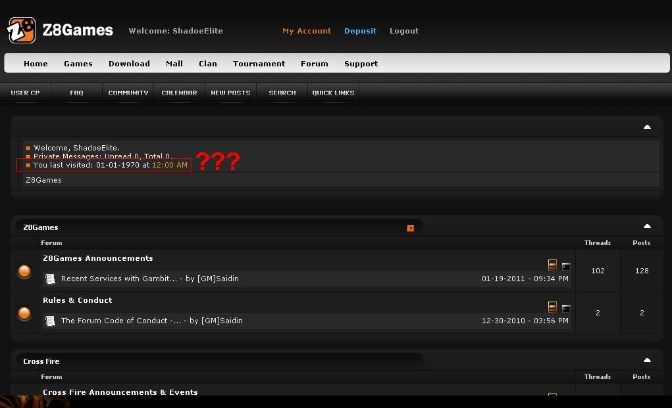Click the Z8Games logo icon
672x408 pixels.
pyautogui.click(x=21, y=30)
